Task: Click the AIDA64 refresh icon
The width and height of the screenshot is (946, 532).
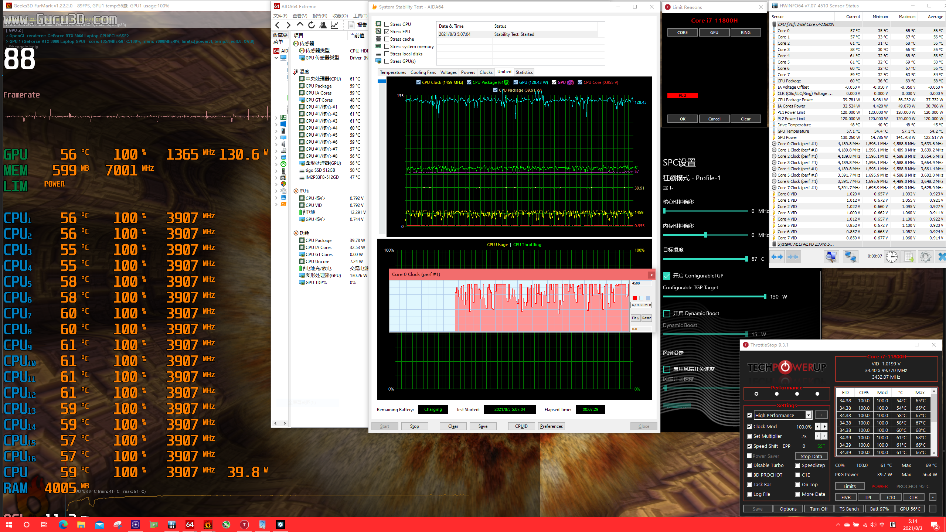Action: click(312, 25)
